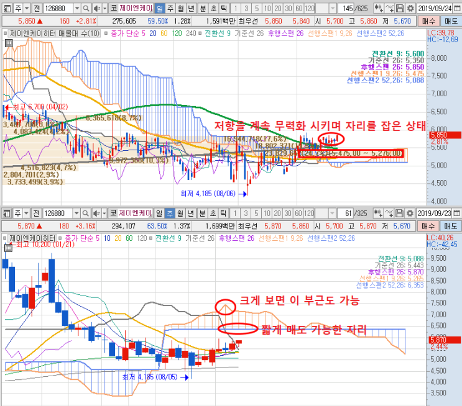
Task: Click the red 매수 buy button, top
Action: click(428, 21)
